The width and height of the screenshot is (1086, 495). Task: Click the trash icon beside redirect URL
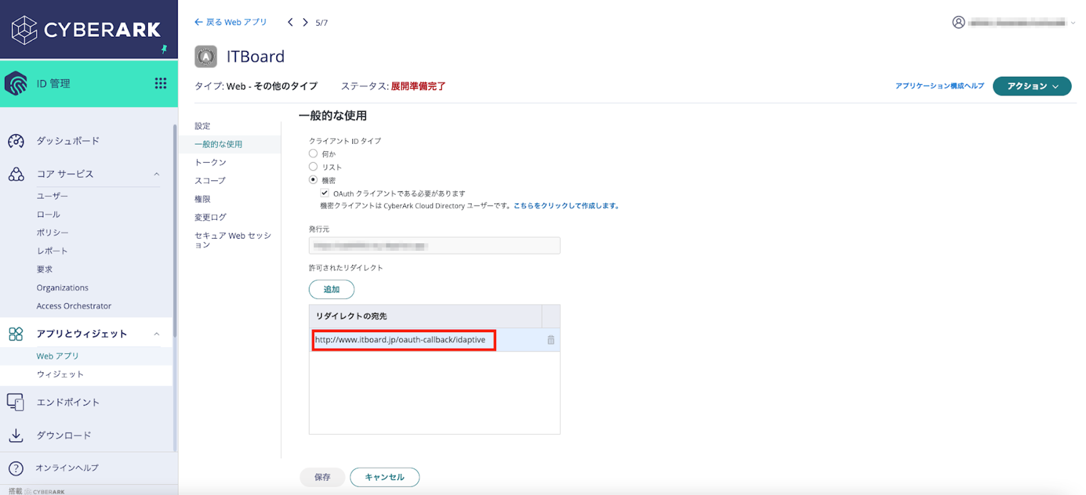point(551,340)
